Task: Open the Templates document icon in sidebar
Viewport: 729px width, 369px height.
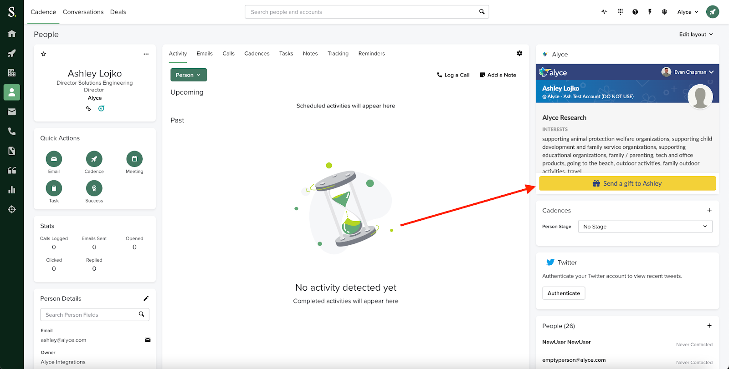Action: [x=12, y=151]
